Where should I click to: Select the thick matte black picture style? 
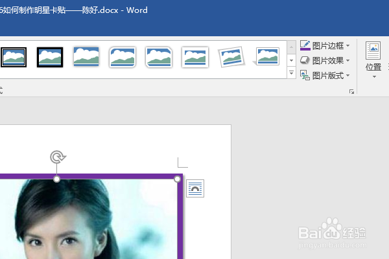tap(50, 57)
